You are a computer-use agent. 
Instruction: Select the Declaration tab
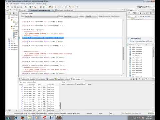[41, 79]
